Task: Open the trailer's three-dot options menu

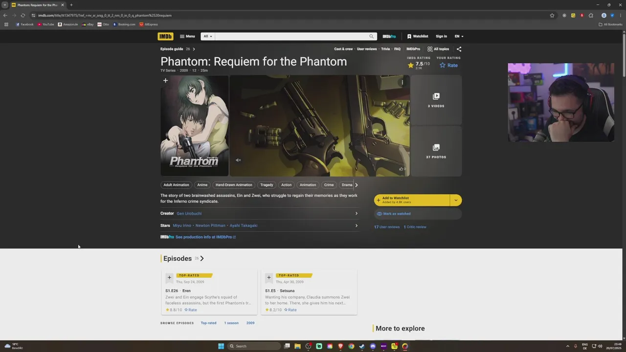Action: 402,82
